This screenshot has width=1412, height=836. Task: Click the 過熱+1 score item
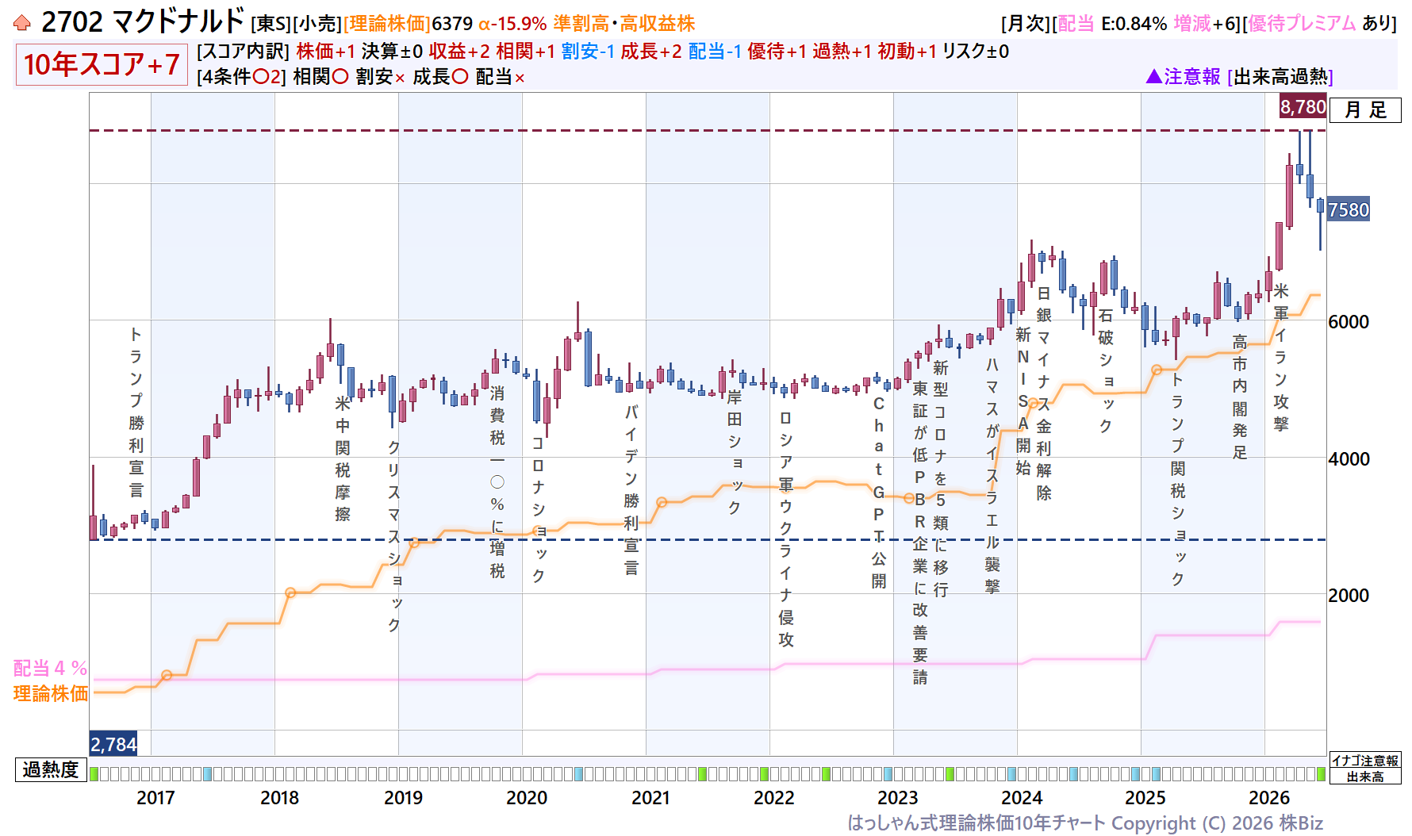point(842,52)
